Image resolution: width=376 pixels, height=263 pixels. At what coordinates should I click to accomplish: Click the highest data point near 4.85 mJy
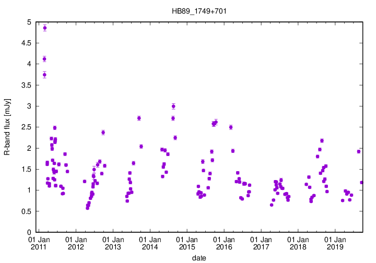click(45, 28)
